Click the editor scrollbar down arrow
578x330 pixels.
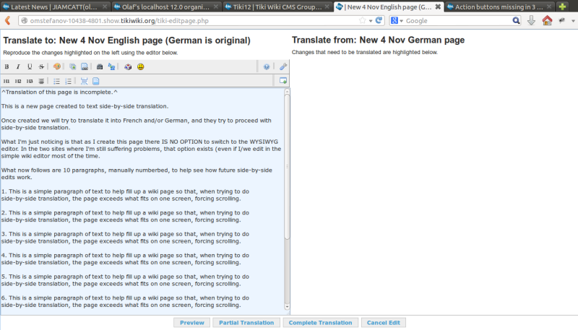tap(287, 306)
